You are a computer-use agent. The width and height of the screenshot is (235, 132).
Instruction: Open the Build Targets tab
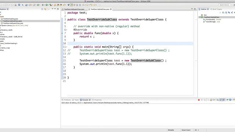coord(216,9)
